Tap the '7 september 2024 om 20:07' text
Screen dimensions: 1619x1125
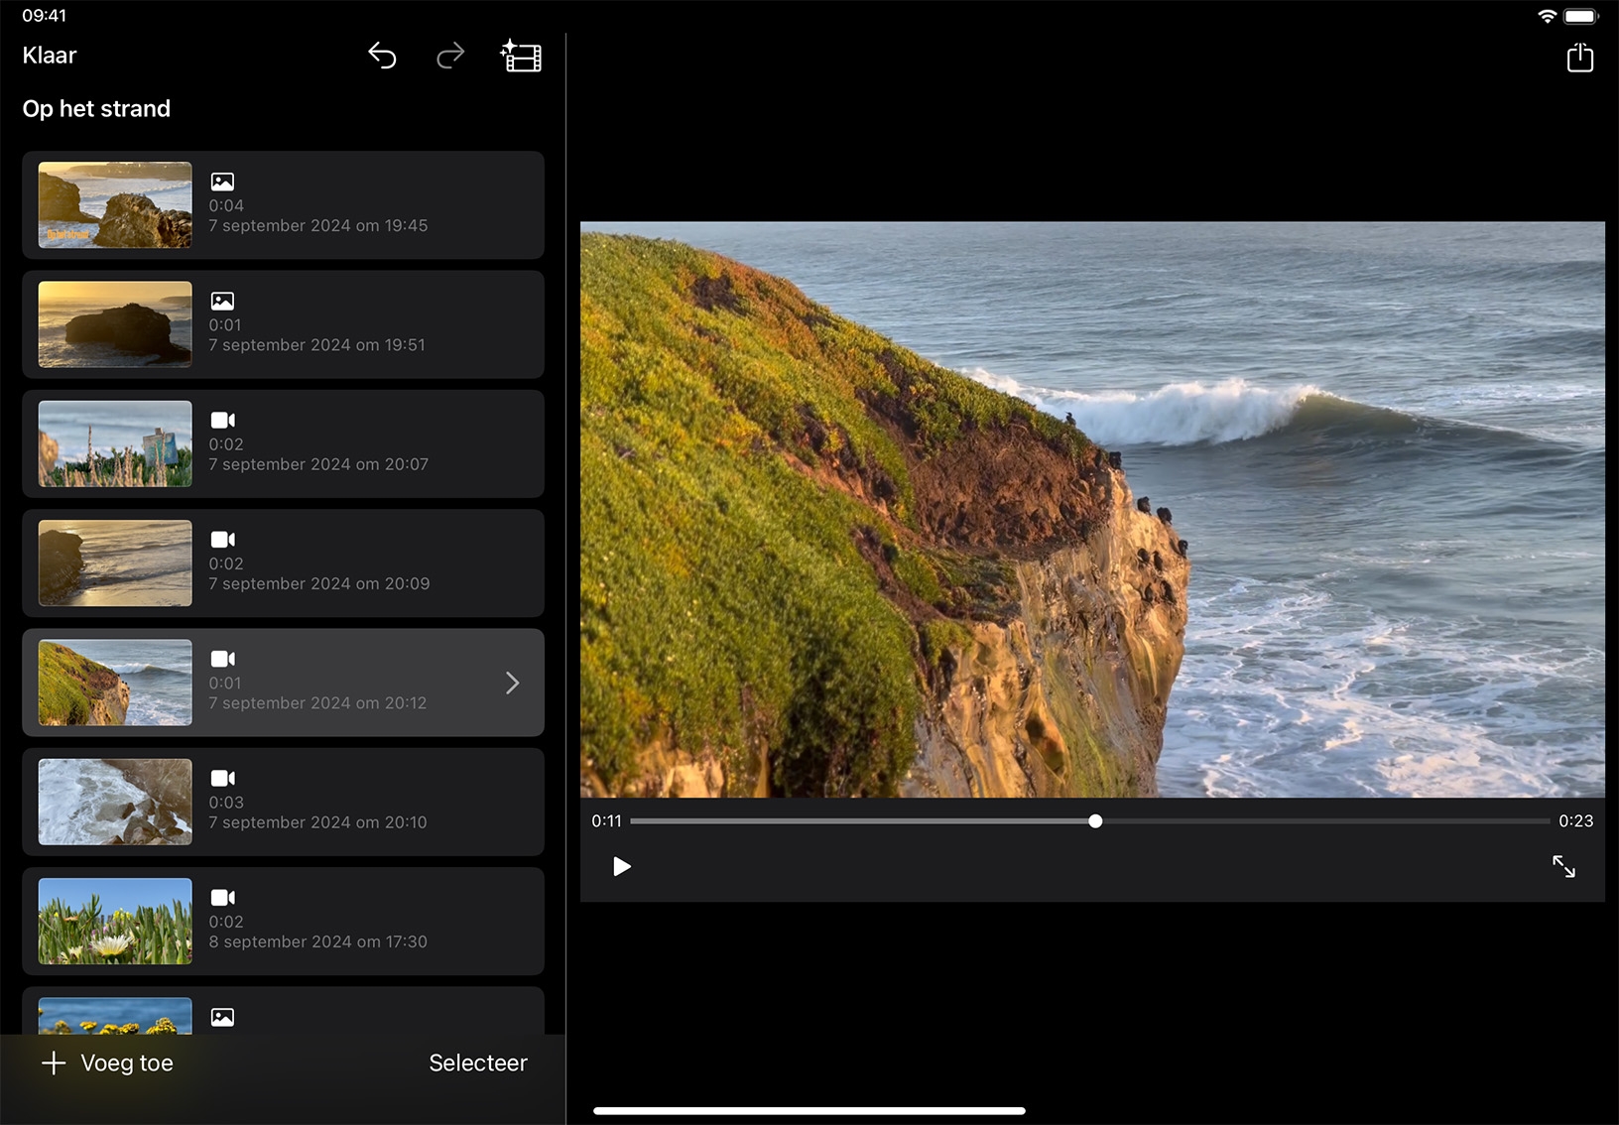tap(318, 464)
